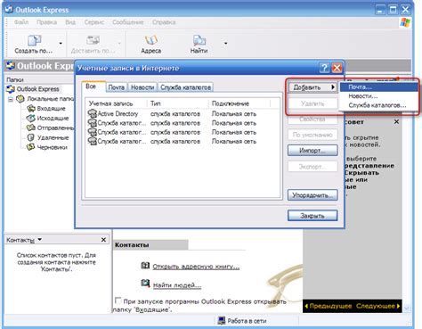Image resolution: width=422 pixels, height=329 pixels.
Task: Switch to the Служба каталогов tab
Action: (186, 87)
